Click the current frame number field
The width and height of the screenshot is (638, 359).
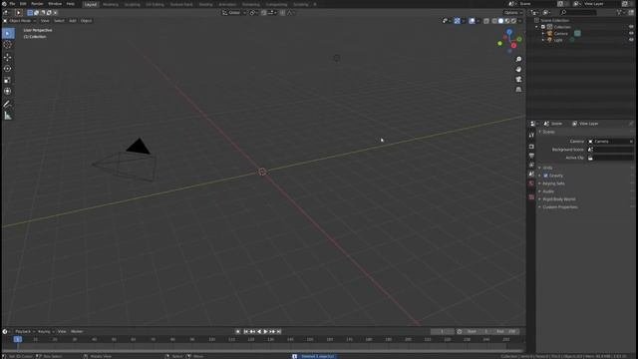(x=442, y=332)
